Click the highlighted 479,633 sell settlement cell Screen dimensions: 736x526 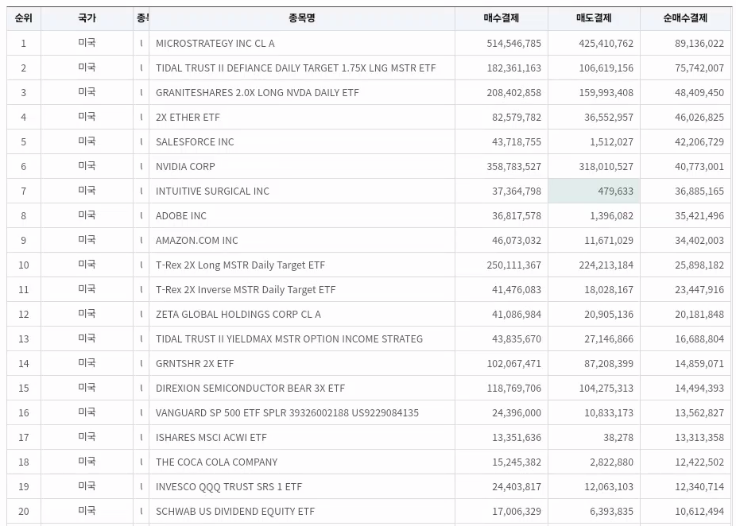[x=594, y=191]
